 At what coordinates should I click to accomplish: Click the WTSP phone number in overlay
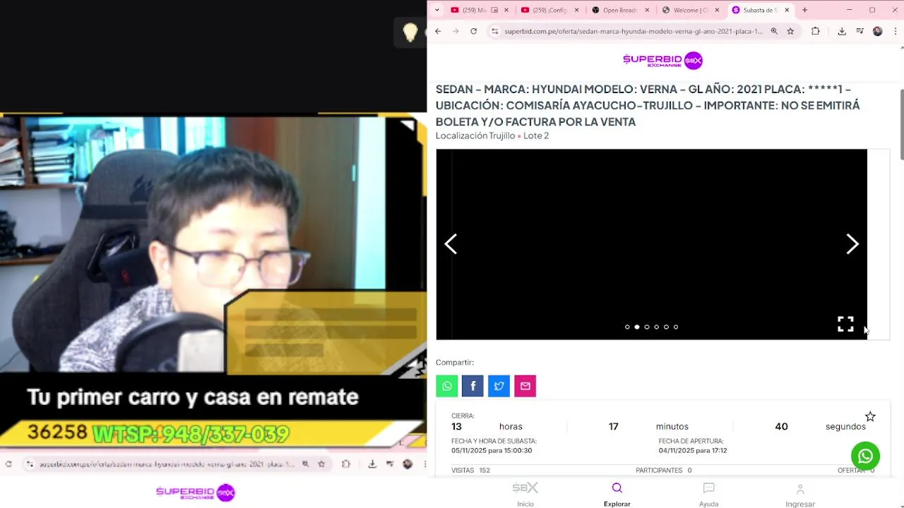(x=191, y=433)
